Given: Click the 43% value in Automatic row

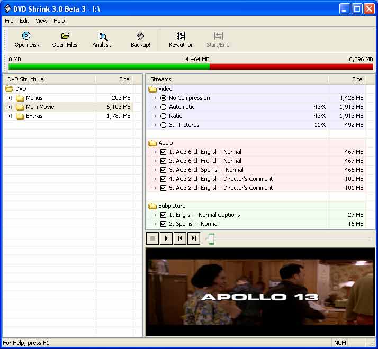Looking at the screenshot, I should point(320,107).
